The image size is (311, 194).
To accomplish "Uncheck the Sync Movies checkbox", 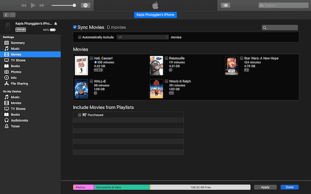I will [75, 27].
